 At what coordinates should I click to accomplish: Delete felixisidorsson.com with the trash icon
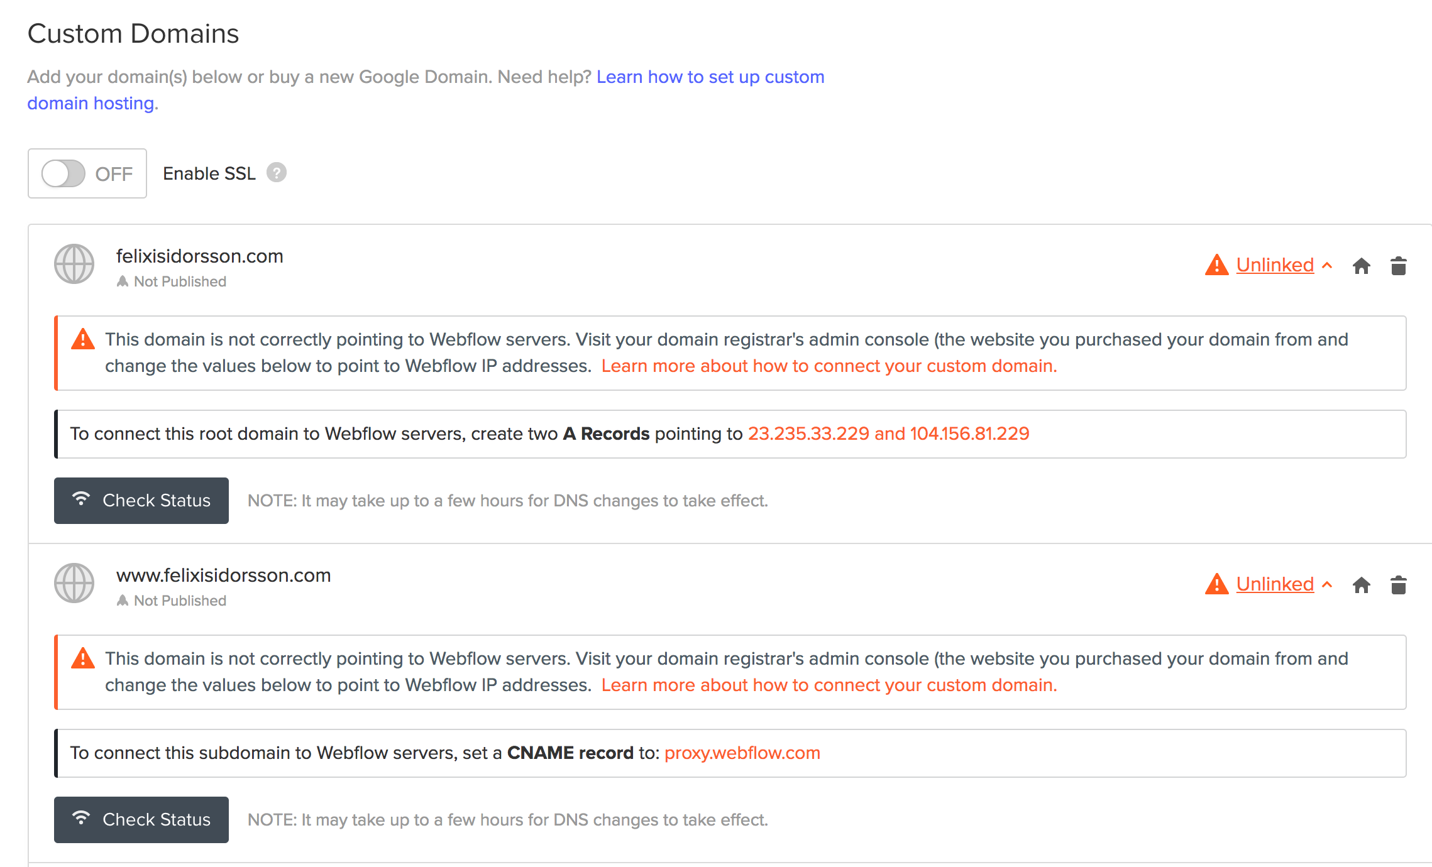(1399, 266)
